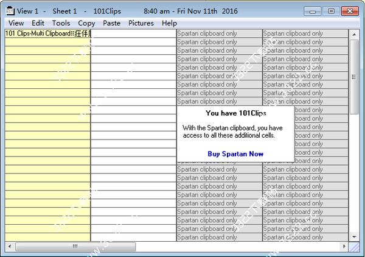365x257 pixels.
Task: Close the 101Clips window
Action: coord(350,11)
